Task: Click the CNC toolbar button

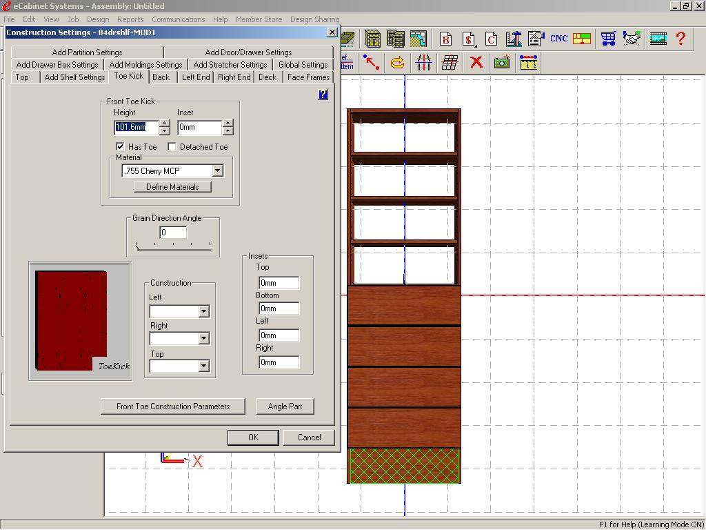Action: pos(558,39)
